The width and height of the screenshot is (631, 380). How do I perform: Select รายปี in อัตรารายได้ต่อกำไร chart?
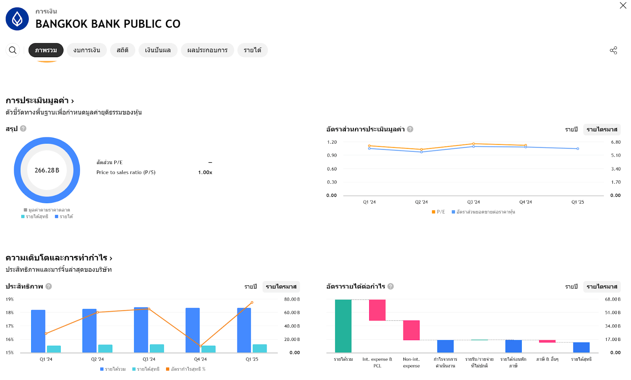coord(571,286)
